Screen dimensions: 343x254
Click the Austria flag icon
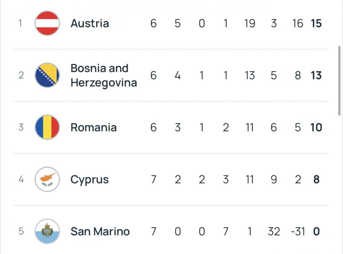pyautogui.click(x=47, y=23)
